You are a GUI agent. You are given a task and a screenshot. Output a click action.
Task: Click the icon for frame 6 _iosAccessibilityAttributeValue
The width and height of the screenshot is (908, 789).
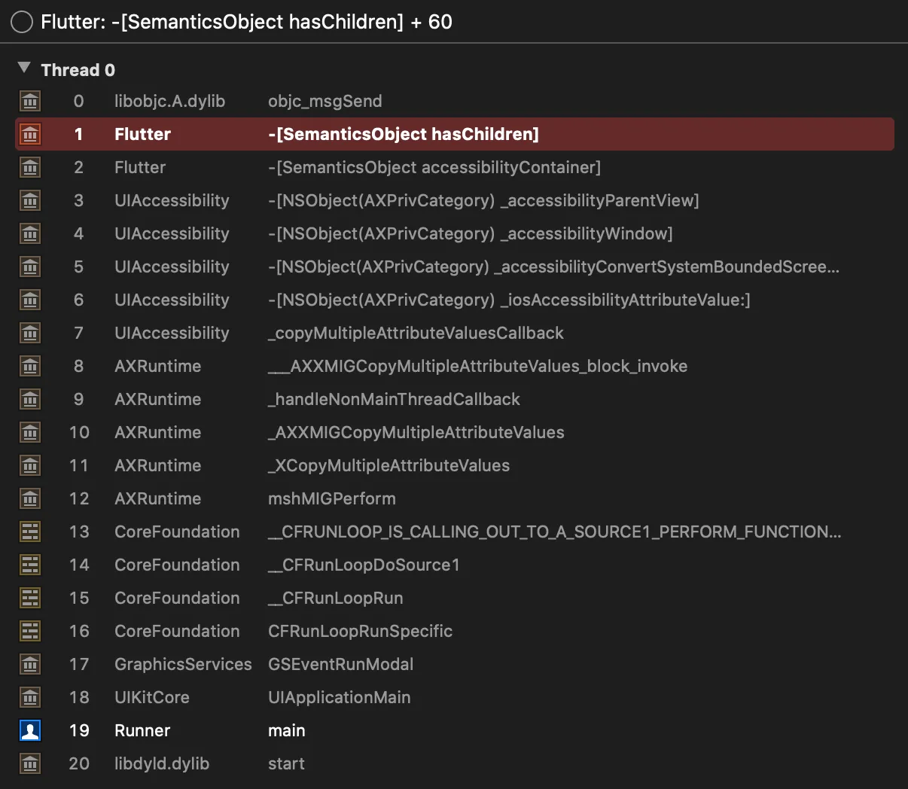click(x=30, y=300)
